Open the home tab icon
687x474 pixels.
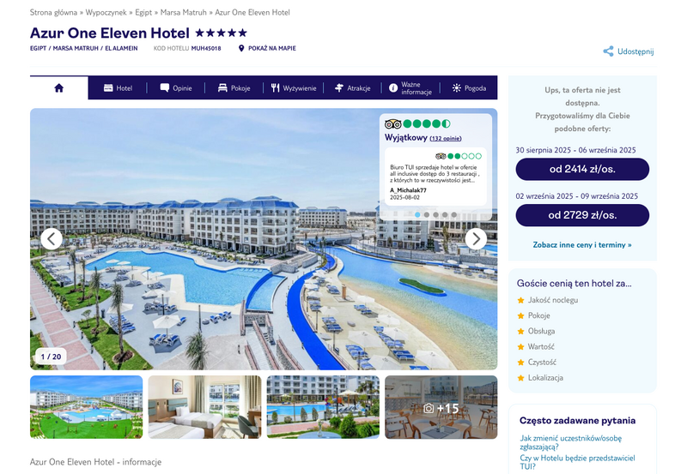coord(58,88)
